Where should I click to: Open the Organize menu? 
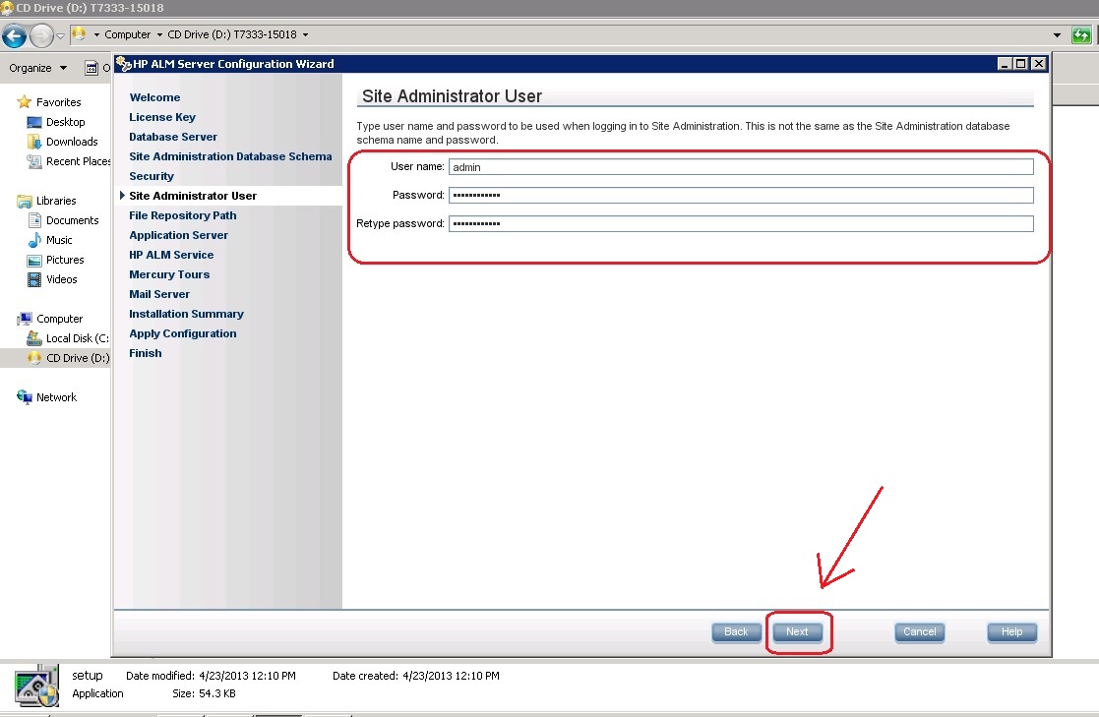(37, 68)
